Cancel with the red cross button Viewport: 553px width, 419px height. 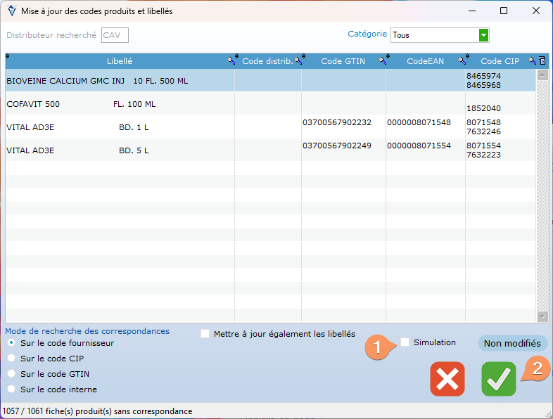tap(447, 379)
